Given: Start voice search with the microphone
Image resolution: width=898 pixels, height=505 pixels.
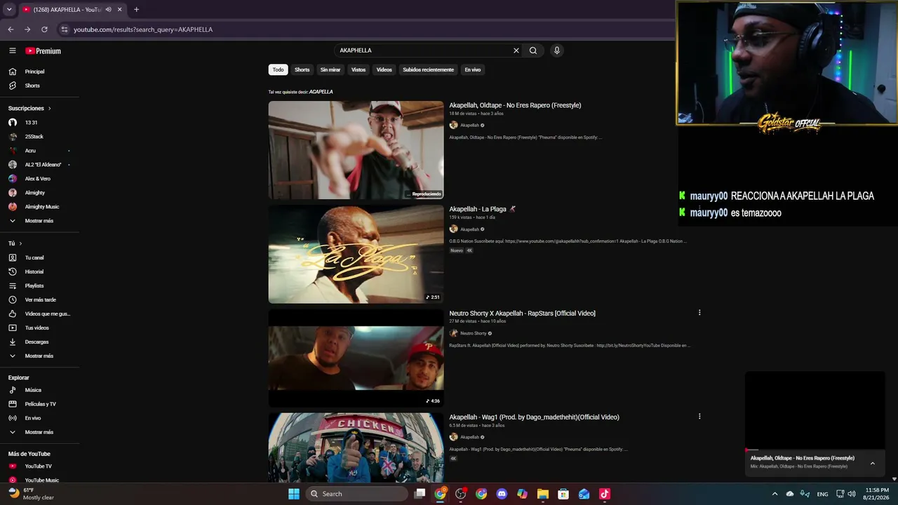Looking at the screenshot, I should (557, 50).
